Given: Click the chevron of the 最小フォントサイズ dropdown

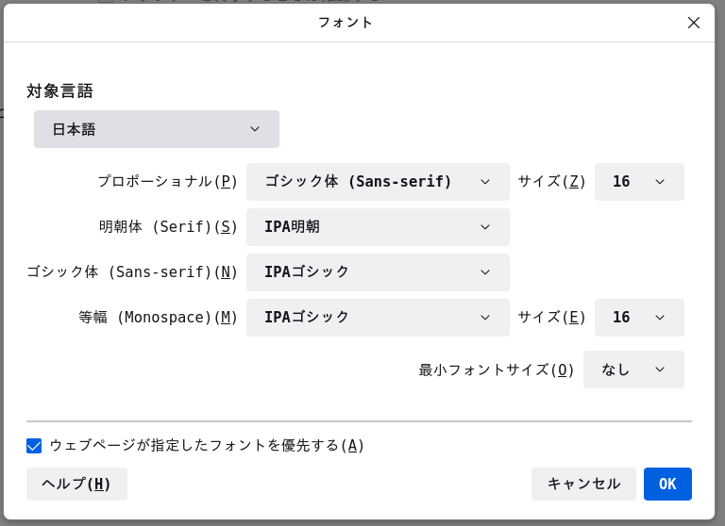Looking at the screenshot, I should (x=660, y=370).
